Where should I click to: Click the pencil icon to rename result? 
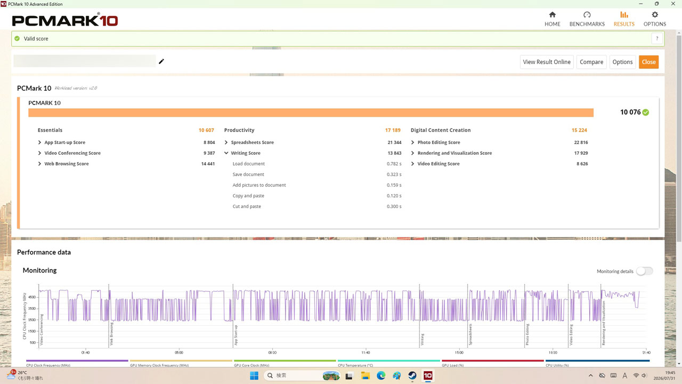(161, 61)
